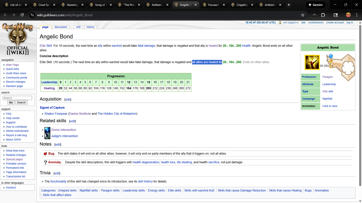Select the wiki page tab
362x203 pixels.
pos(45,27)
